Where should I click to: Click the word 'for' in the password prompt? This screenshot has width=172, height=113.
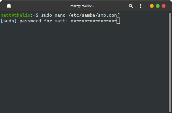[48, 21]
